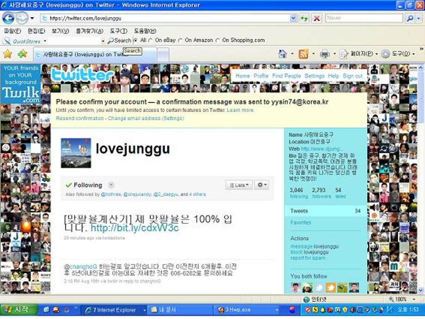Click the Twitter logo

82,74
